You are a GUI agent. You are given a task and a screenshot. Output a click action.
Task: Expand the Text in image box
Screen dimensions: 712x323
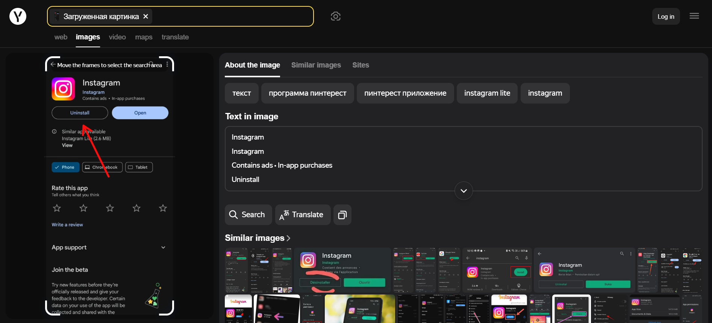point(464,191)
